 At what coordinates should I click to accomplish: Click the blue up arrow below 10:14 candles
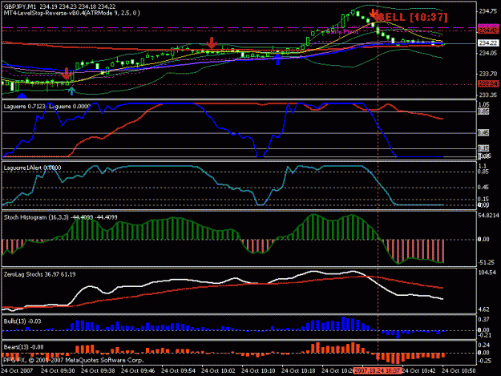click(277, 59)
